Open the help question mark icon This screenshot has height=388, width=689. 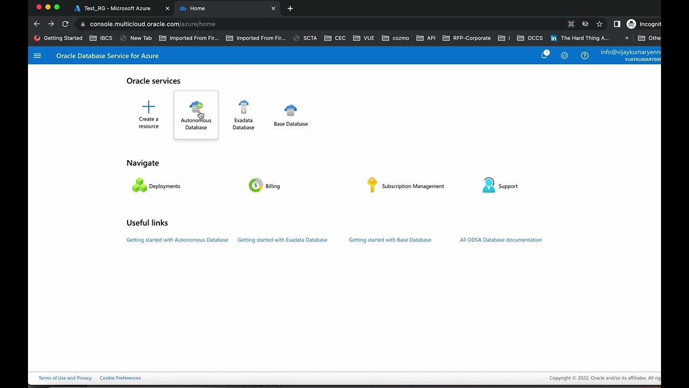[x=585, y=56]
